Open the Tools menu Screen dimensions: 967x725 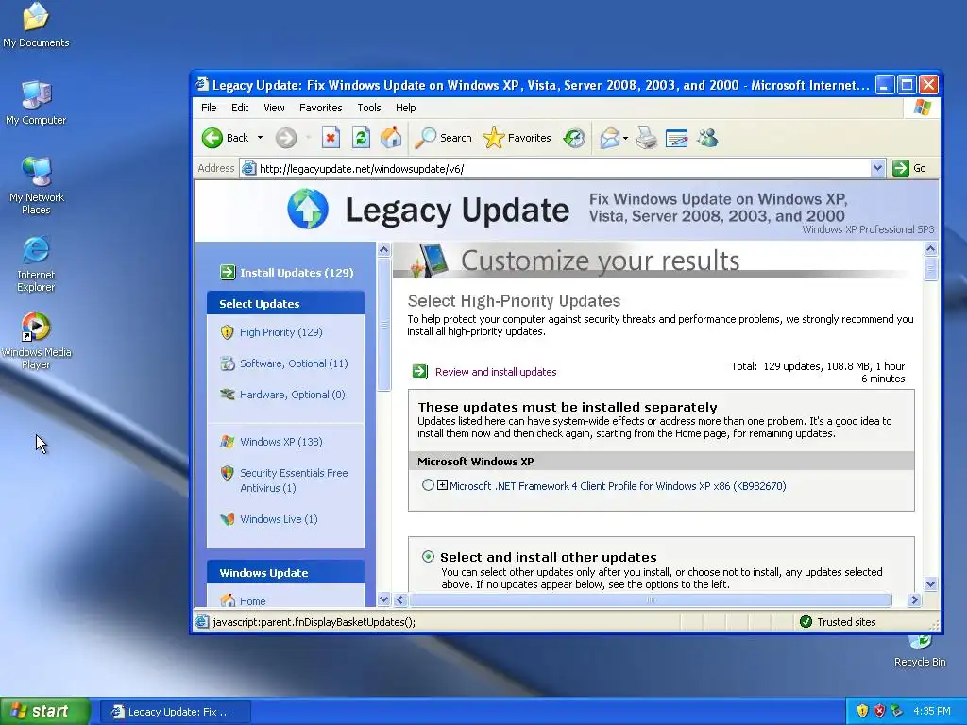(369, 108)
